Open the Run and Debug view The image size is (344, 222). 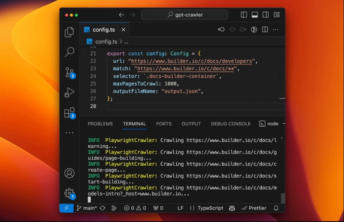[x=69, y=93]
